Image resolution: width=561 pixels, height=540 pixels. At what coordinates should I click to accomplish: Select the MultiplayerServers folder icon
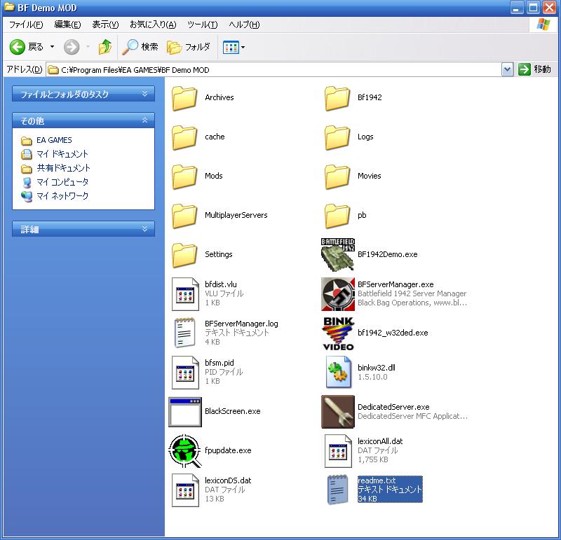pos(184,216)
